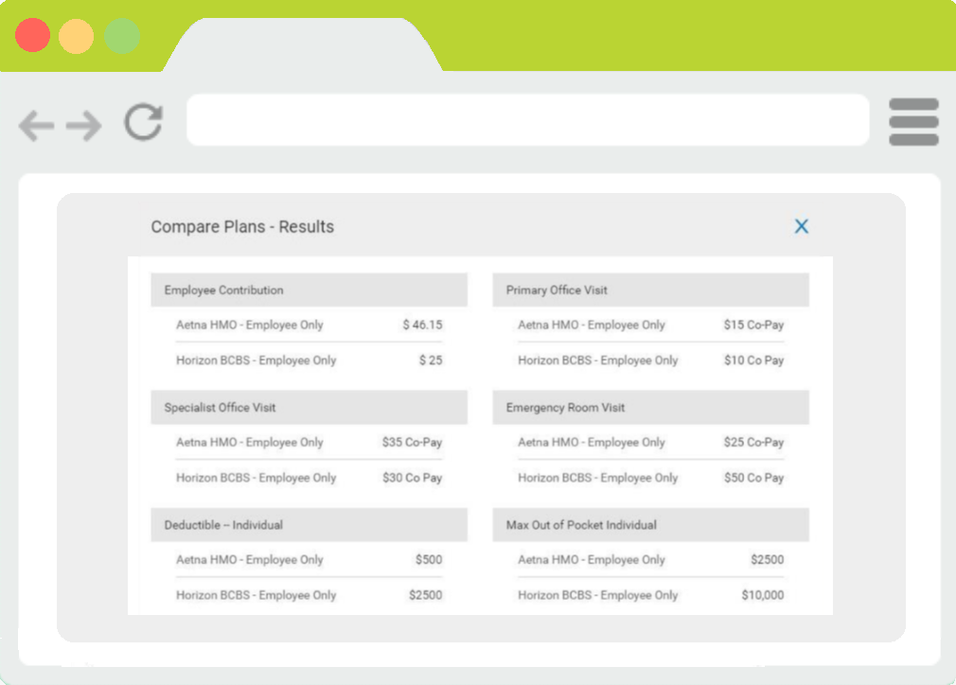Viewport: 956px width, 685px height.
Task: Click the $15 Co-Pay value
Action: tap(753, 325)
